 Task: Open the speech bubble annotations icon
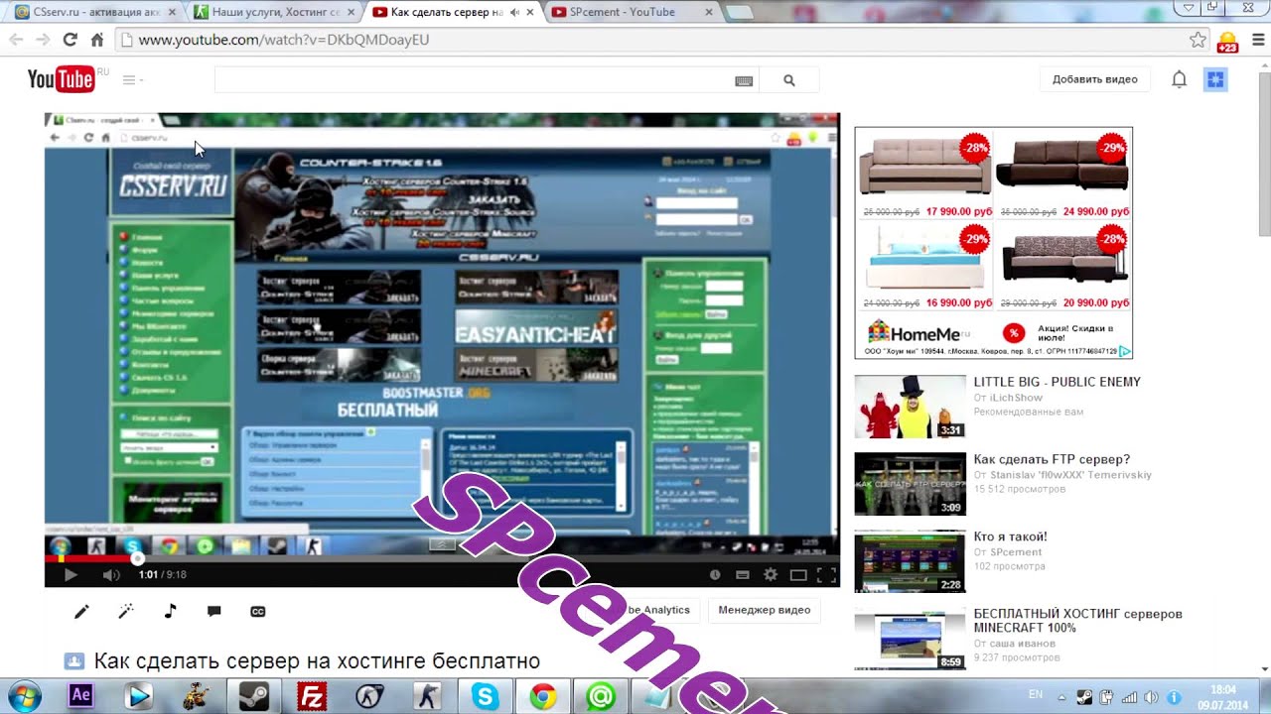coord(213,612)
